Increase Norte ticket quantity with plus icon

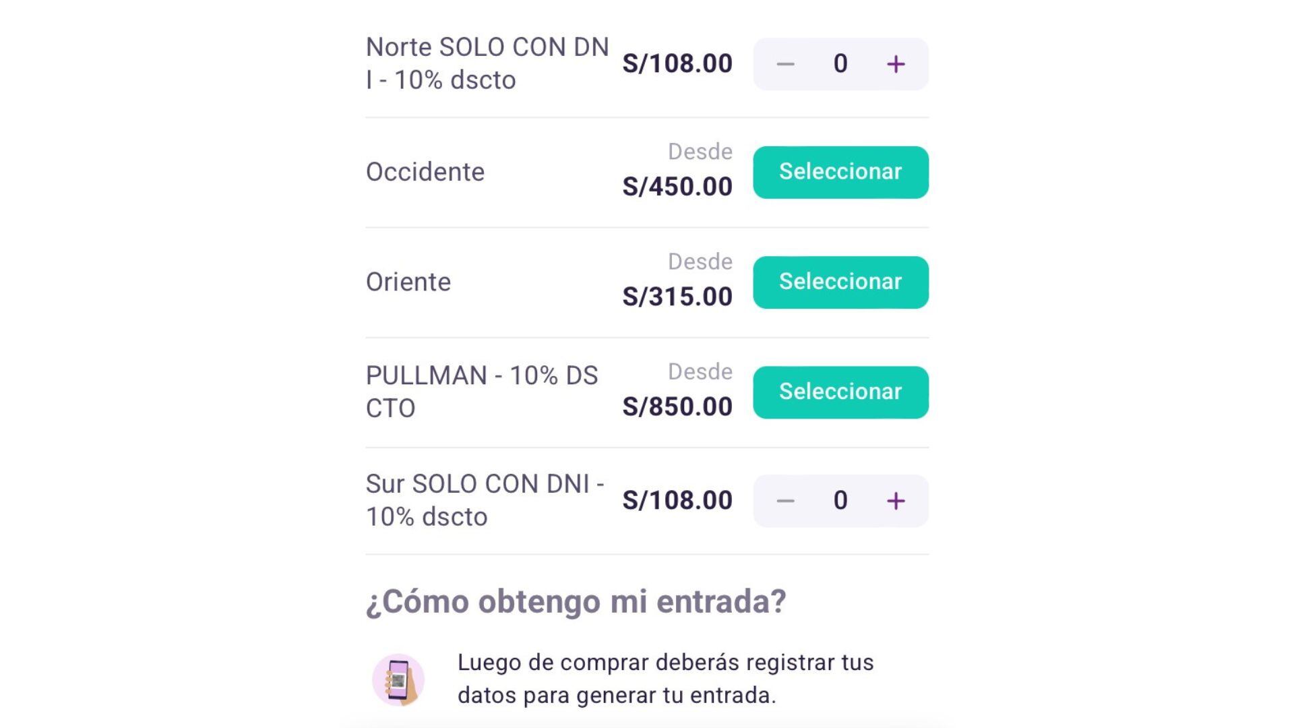coord(896,64)
